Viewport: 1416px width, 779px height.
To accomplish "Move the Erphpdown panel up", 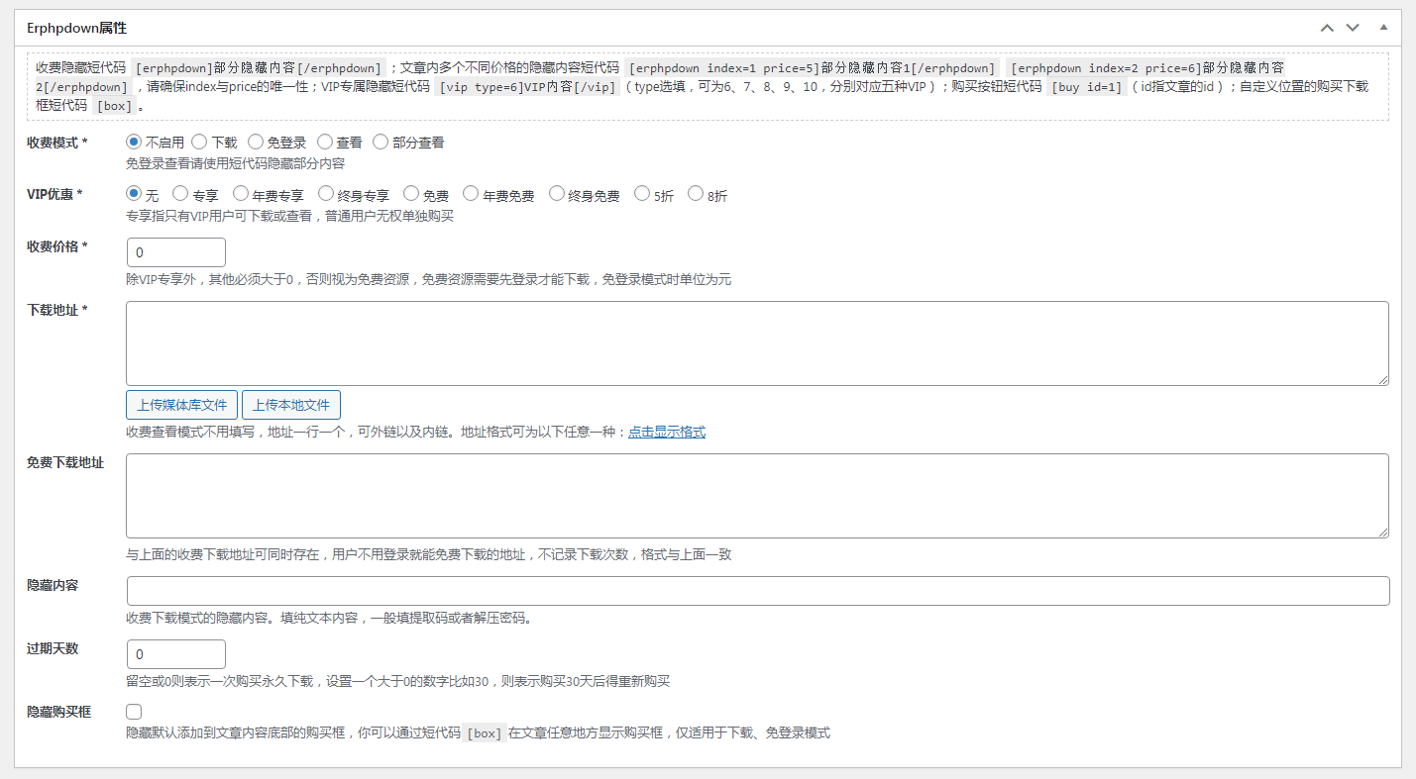I will pyautogui.click(x=1328, y=28).
